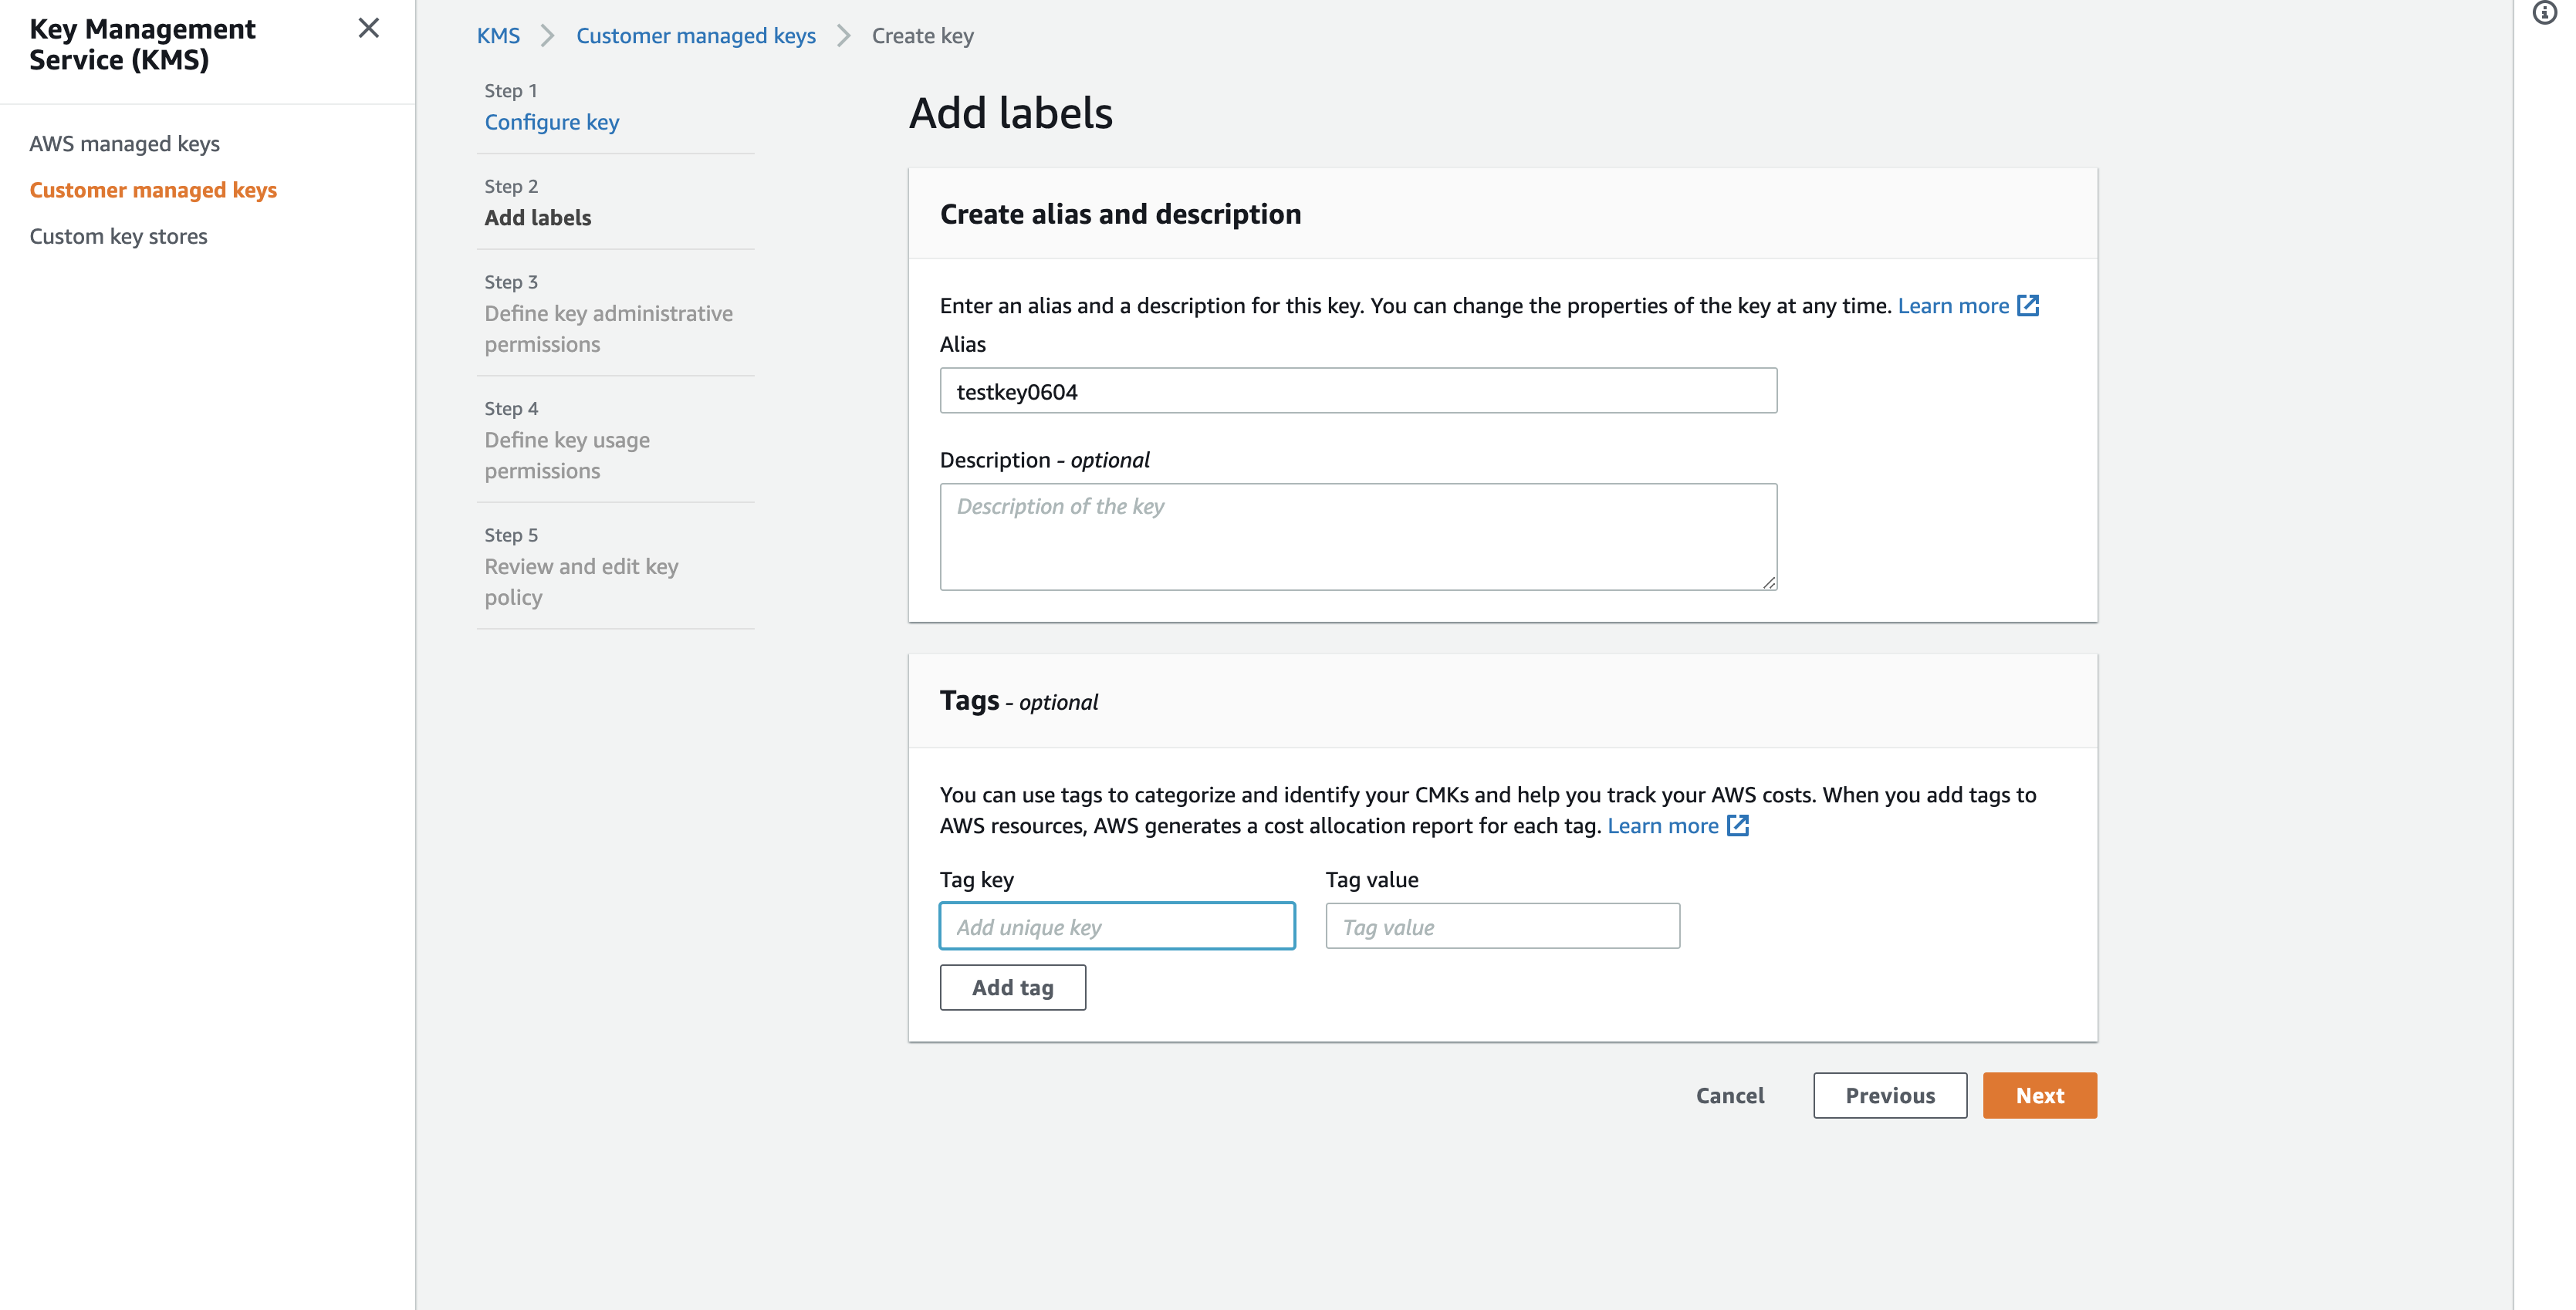Click the Description of the key textarea
This screenshot has height=1310, width=2576.
tap(1357, 536)
